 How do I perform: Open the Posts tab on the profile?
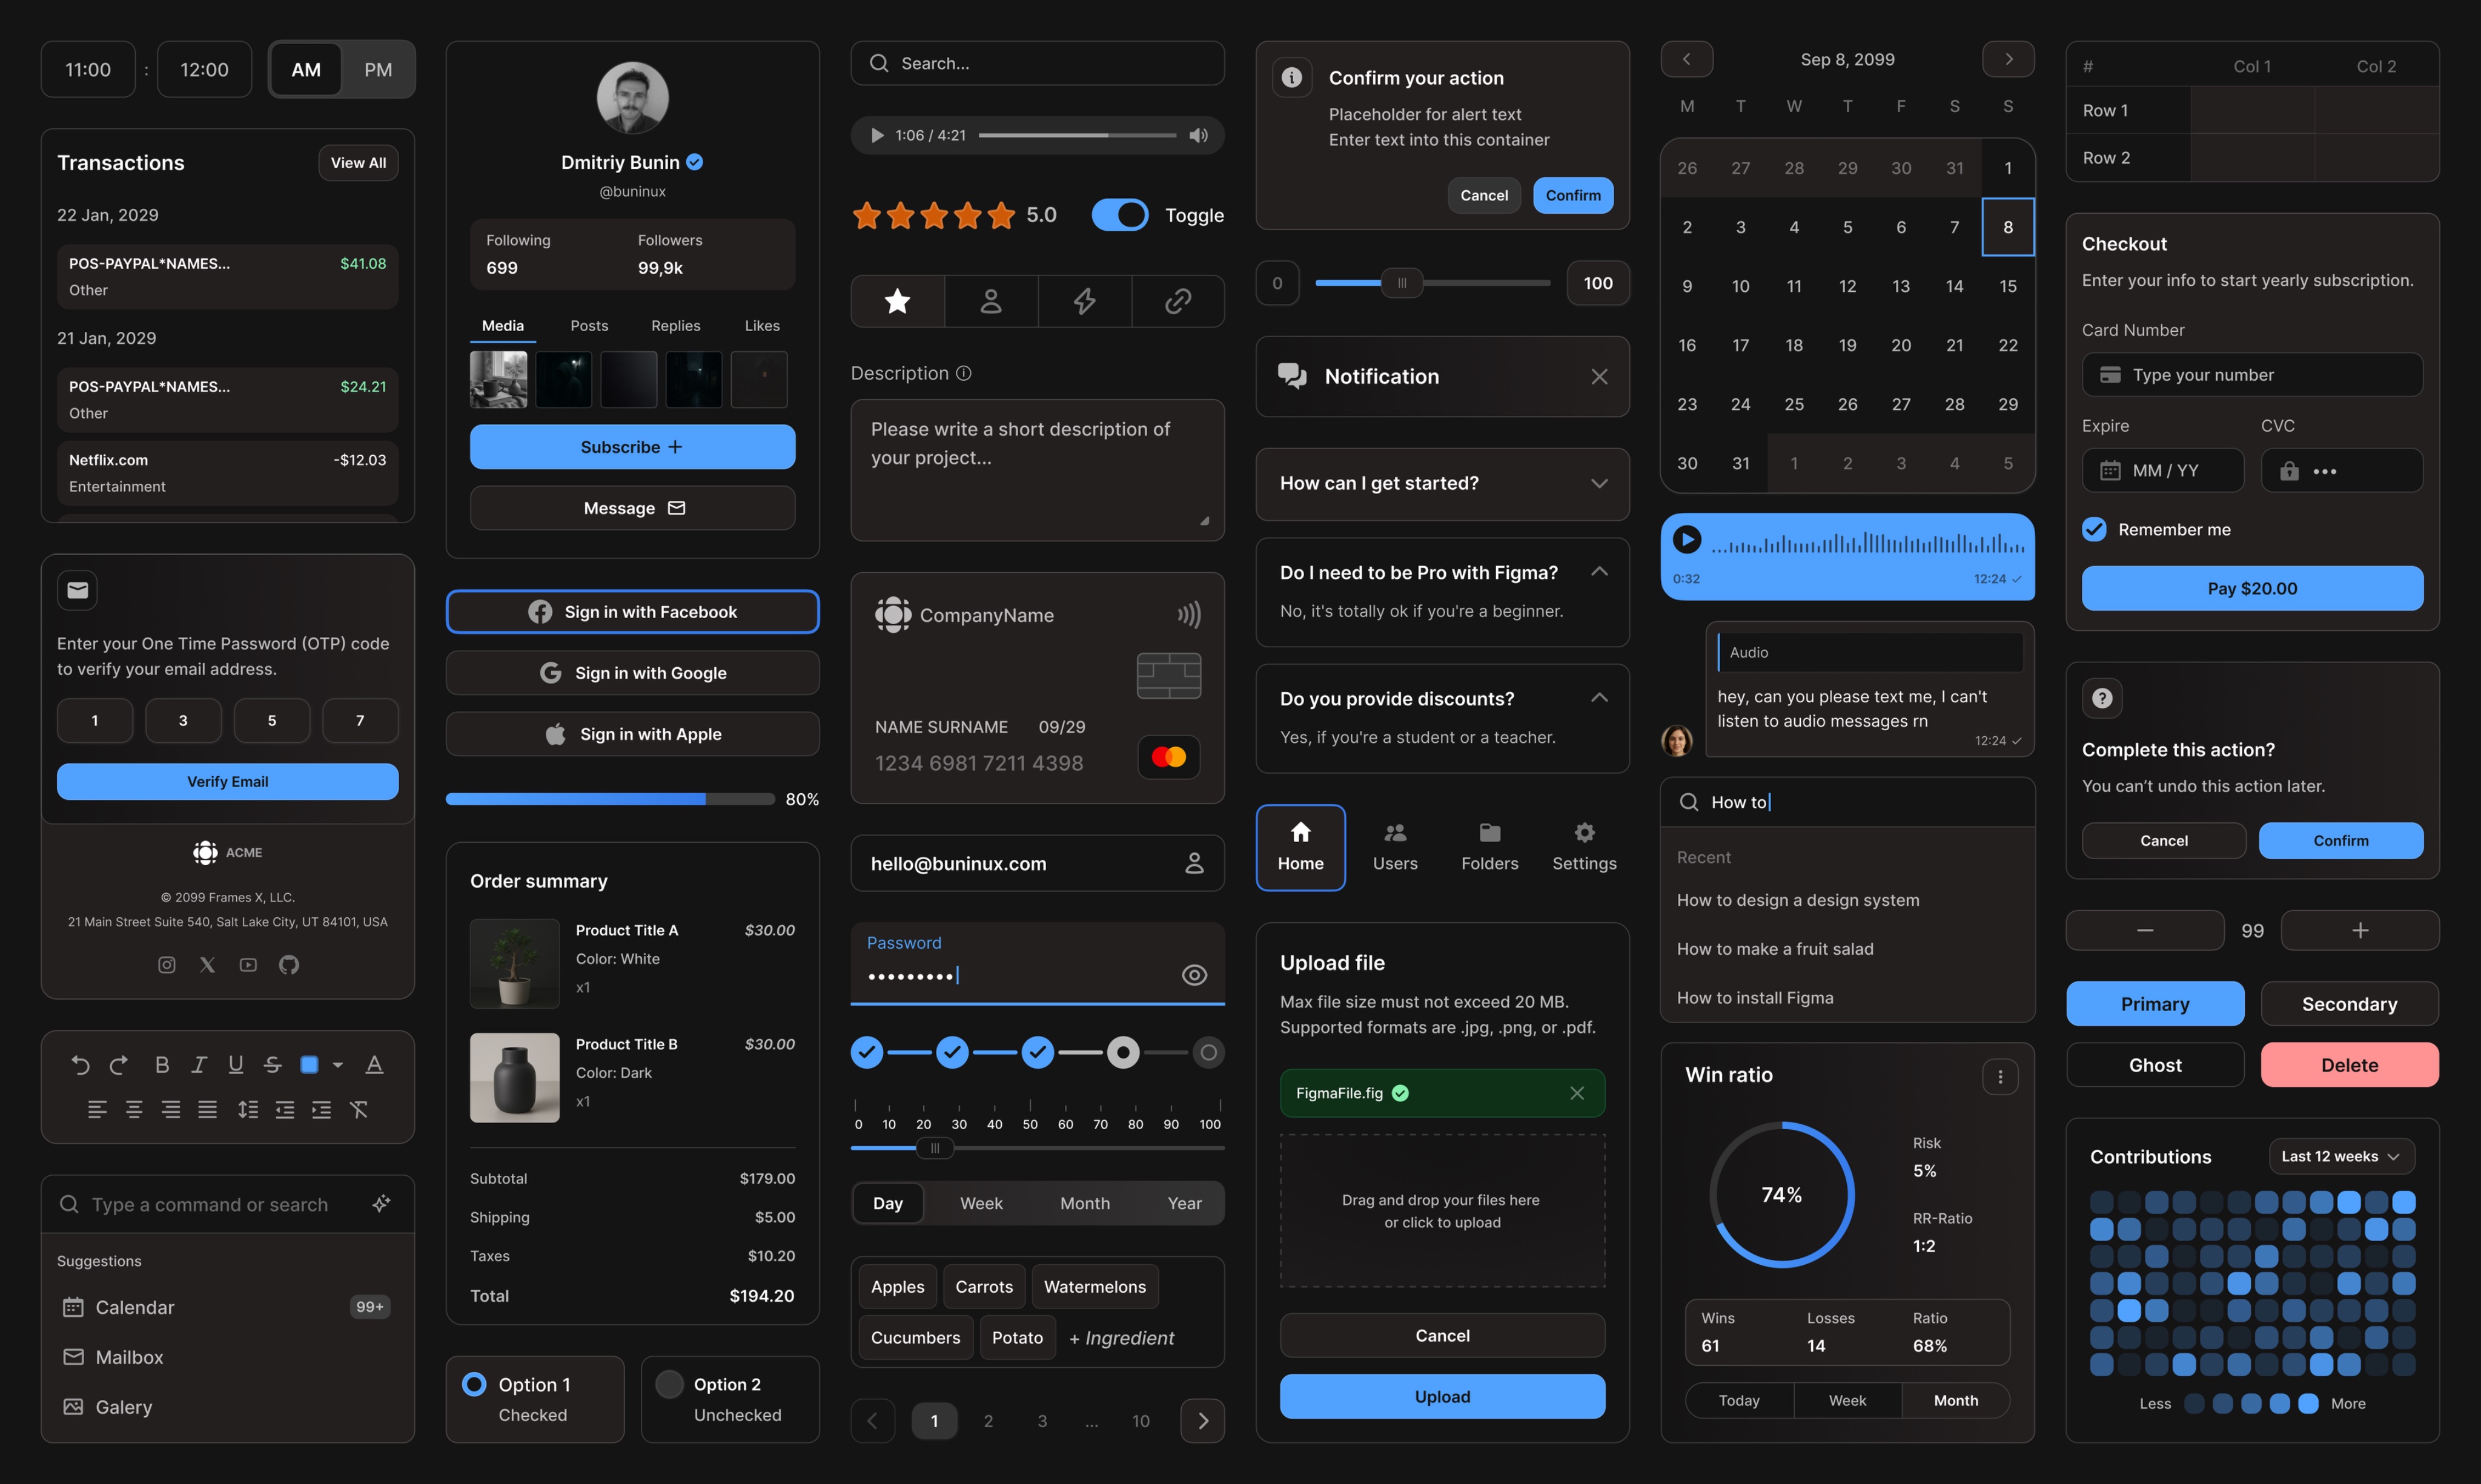point(589,326)
